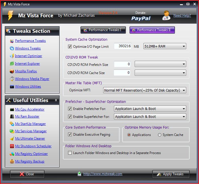Minimize the Mz Vista Force window

(181, 4)
